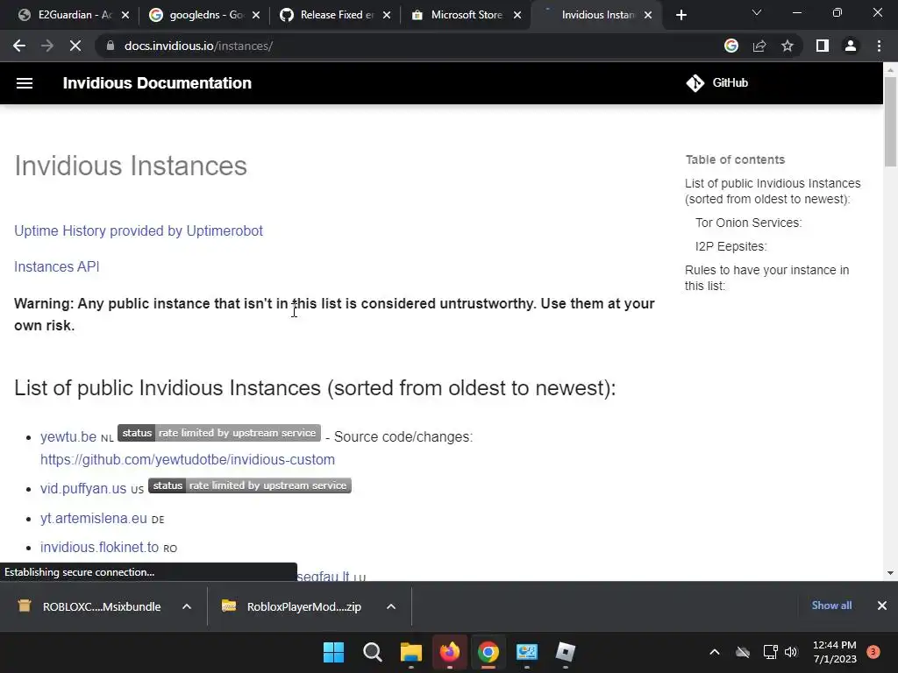Expand options for ROBLOXC Msixbundle download
The width and height of the screenshot is (898, 673).
pyautogui.click(x=187, y=606)
